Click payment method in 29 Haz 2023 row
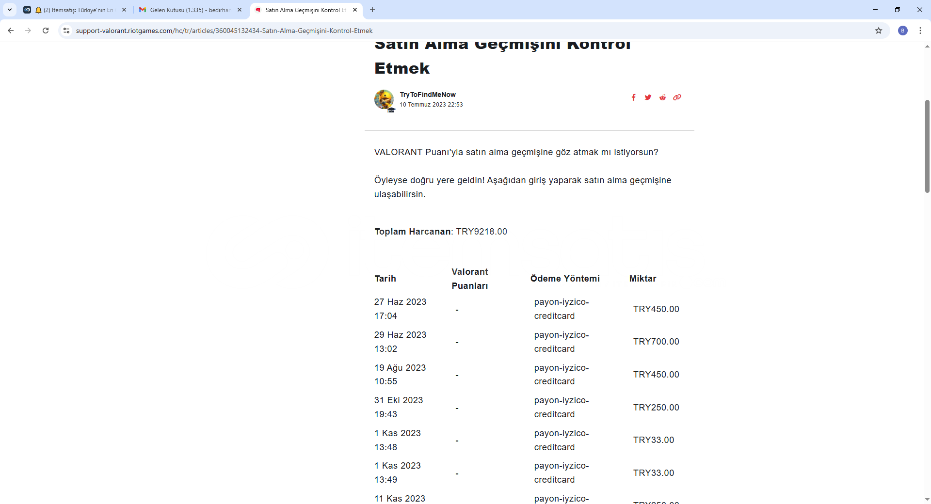The width and height of the screenshot is (931, 504). point(562,342)
